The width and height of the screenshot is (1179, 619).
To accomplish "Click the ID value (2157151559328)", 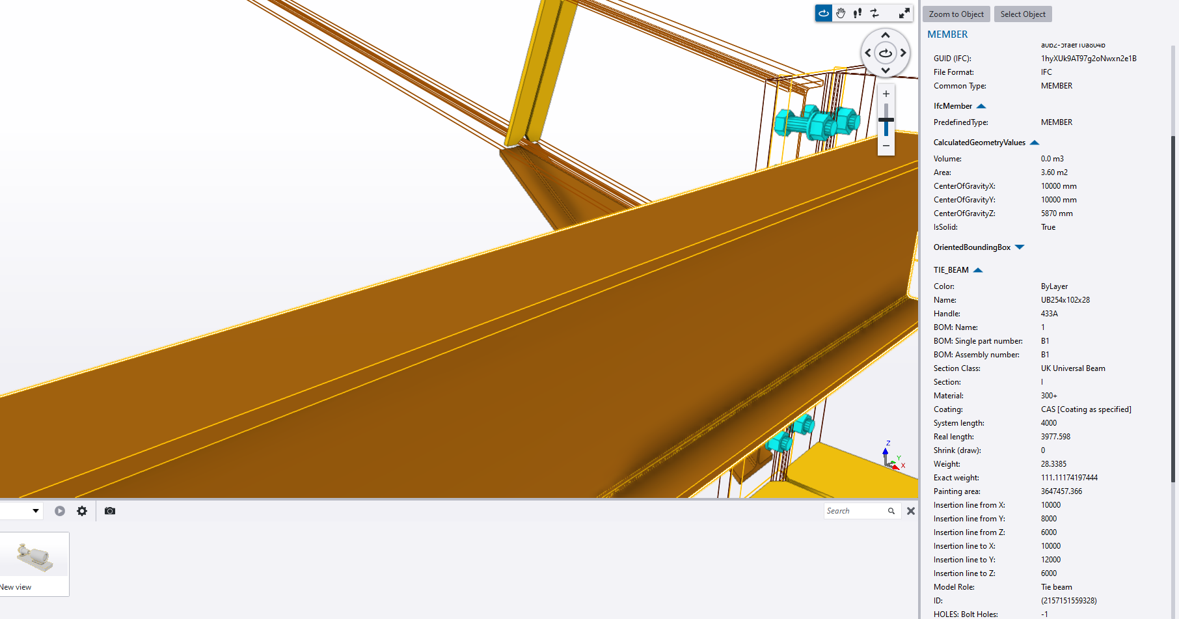I will [1068, 601].
